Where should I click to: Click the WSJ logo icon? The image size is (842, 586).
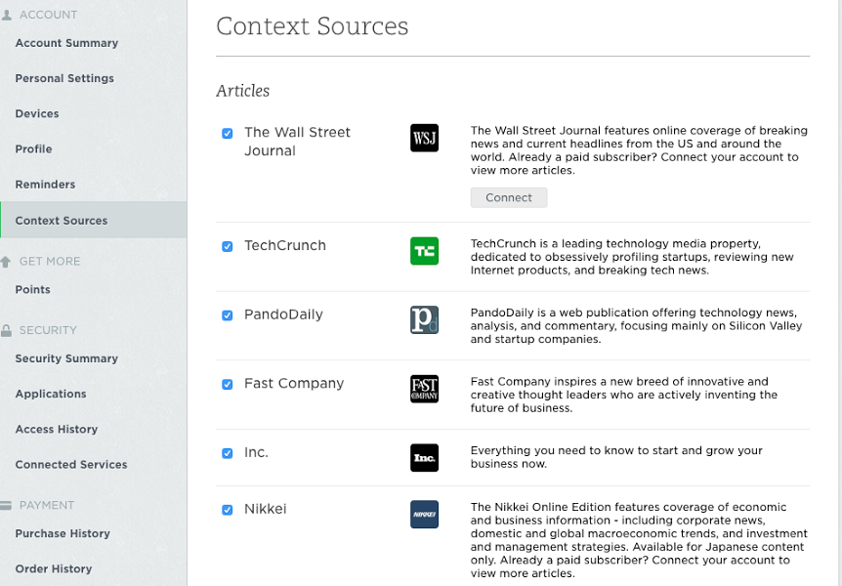424,138
